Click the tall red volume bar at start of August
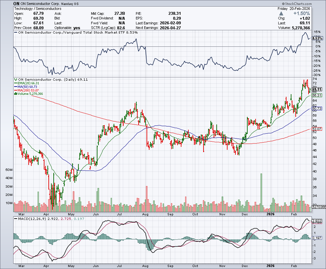Viewport: 326px width, 269px height. point(147,199)
